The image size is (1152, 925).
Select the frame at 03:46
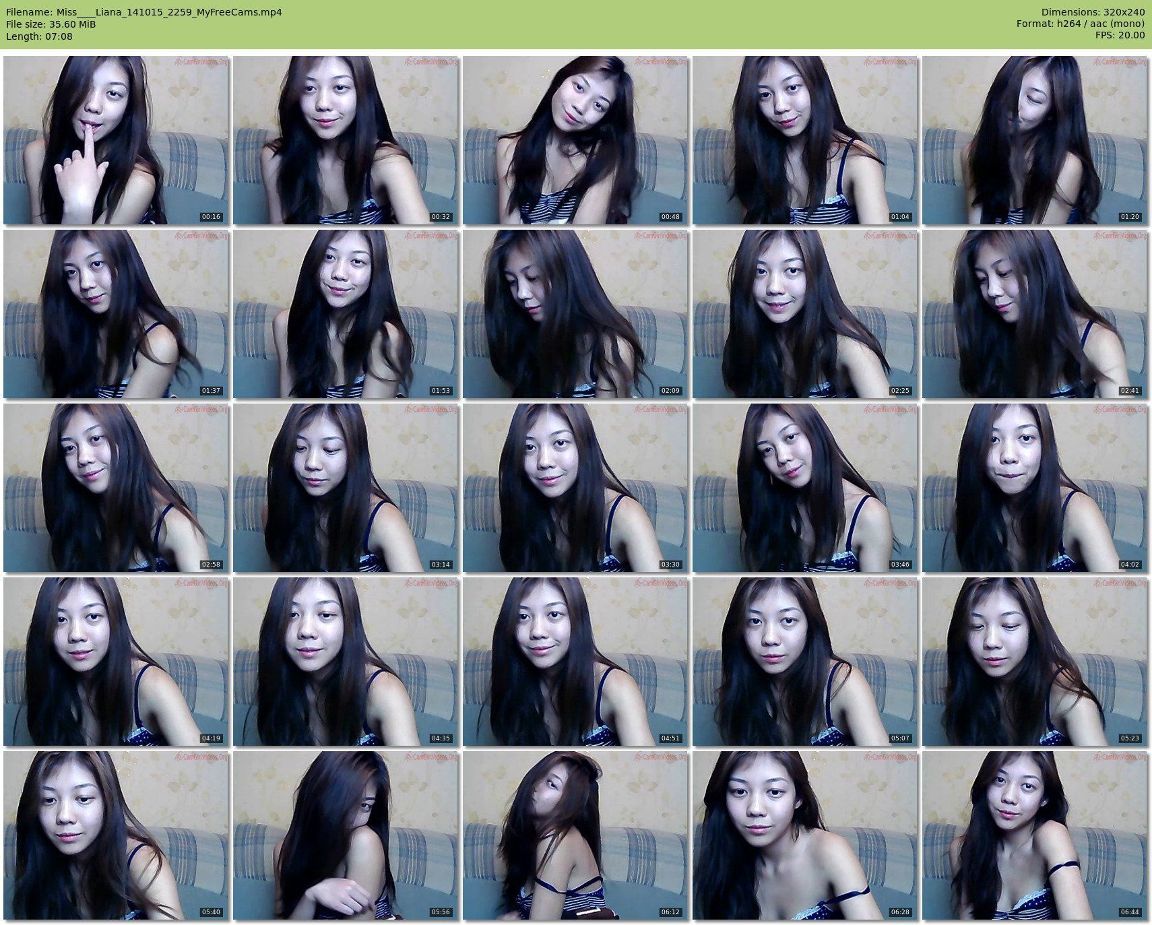point(805,488)
